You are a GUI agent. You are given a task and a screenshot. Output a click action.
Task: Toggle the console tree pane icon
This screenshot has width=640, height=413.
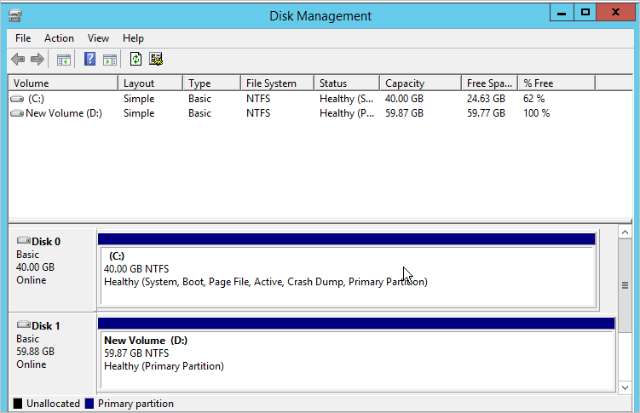pos(64,60)
